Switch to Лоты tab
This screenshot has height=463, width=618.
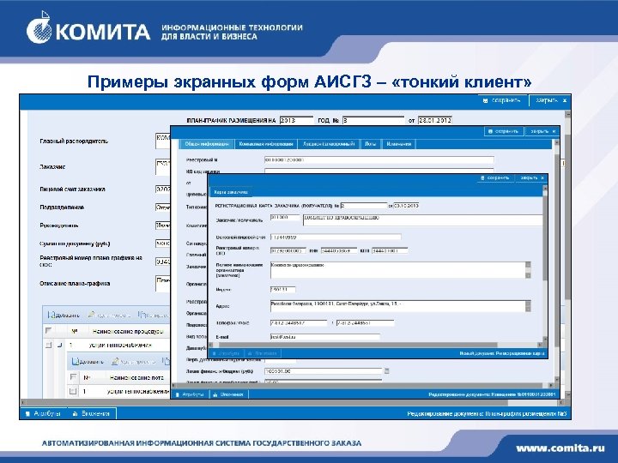point(370,144)
